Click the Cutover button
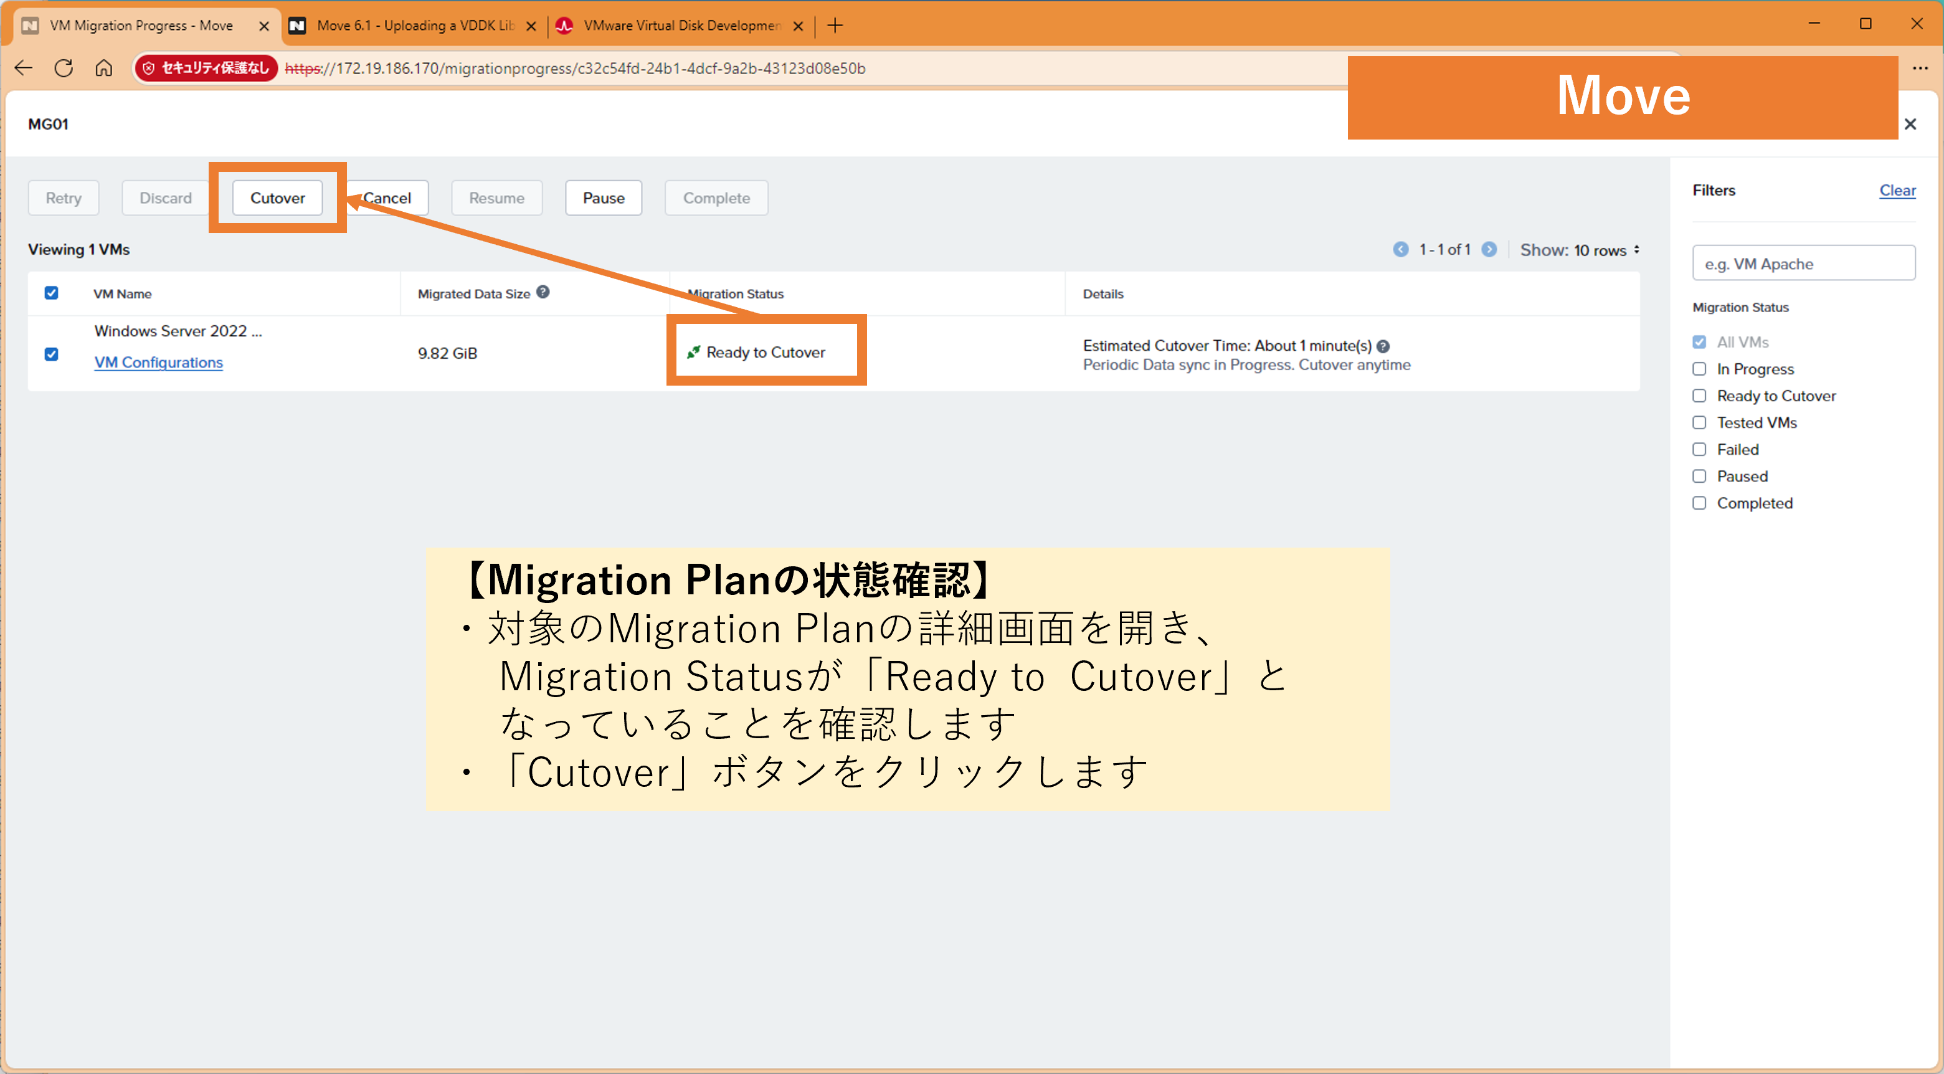The image size is (1944, 1074). pos(278,197)
